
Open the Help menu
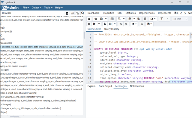(x=59, y=8)
